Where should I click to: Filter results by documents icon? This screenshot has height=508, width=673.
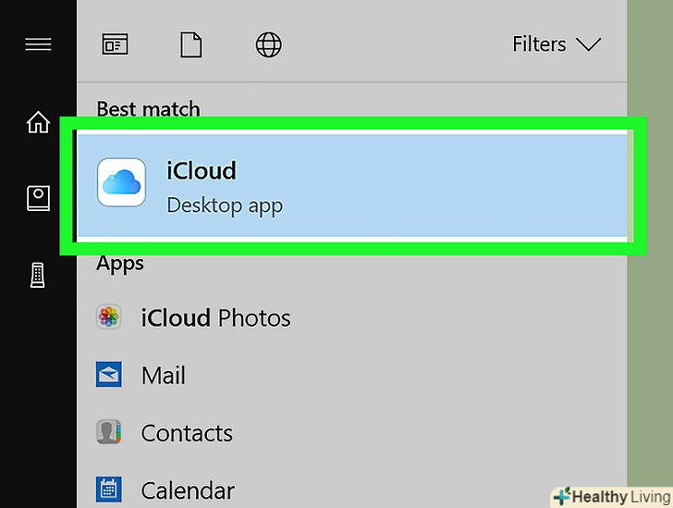pos(190,44)
